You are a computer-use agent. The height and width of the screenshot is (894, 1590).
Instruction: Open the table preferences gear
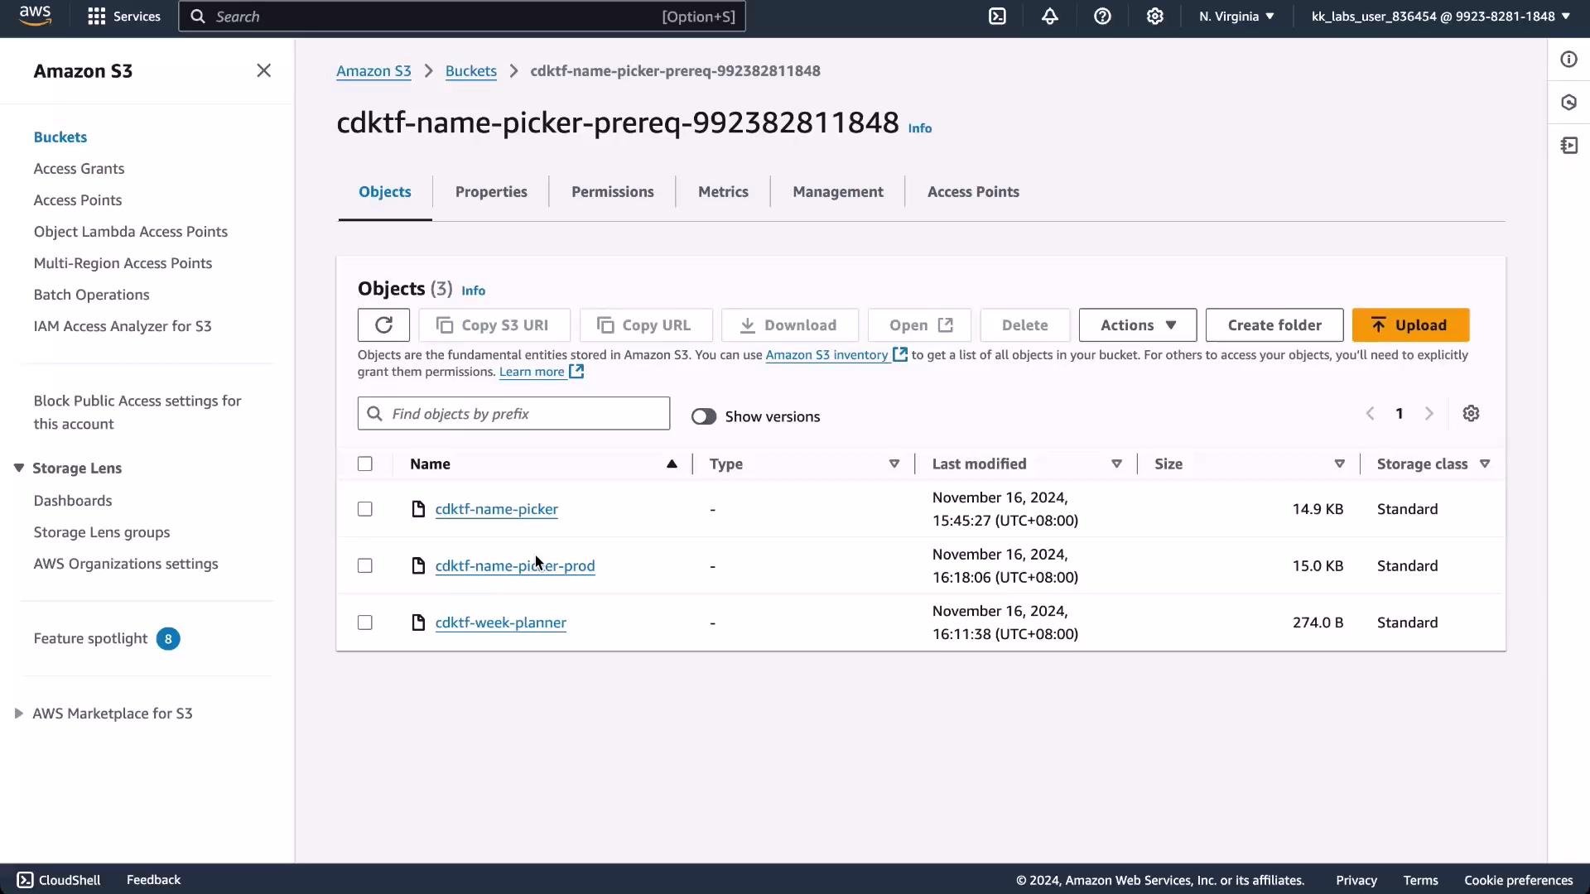[x=1471, y=414]
